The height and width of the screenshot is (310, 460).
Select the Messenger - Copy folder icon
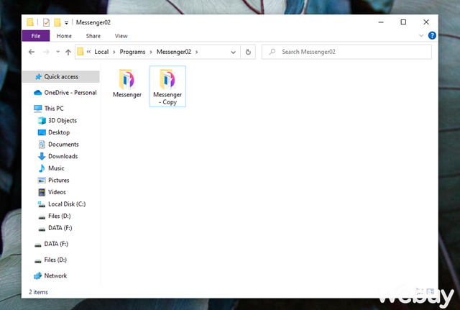point(167,79)
